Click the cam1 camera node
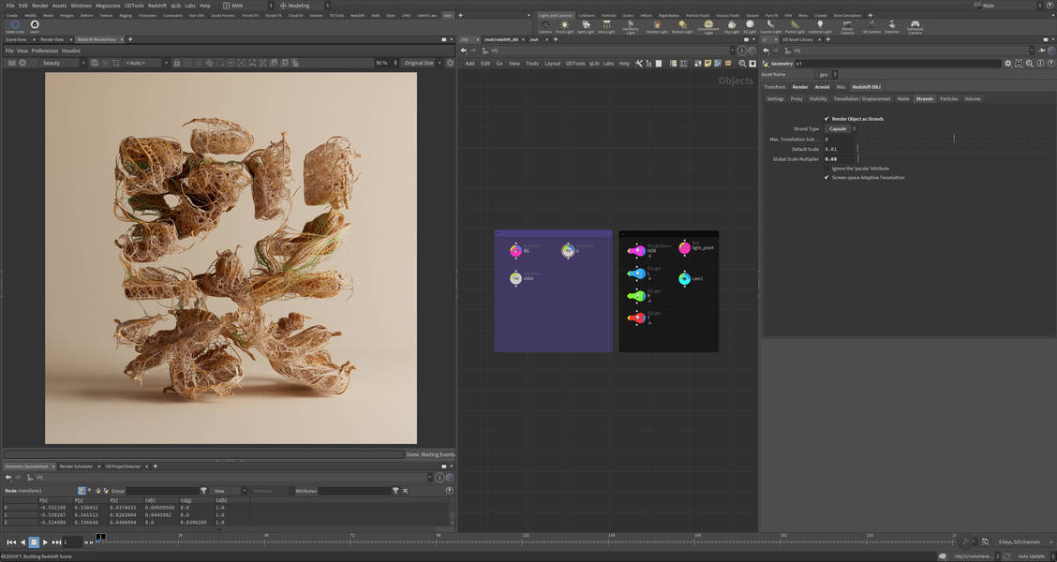Screen dimensions: 1057x562 pos(684,279)
